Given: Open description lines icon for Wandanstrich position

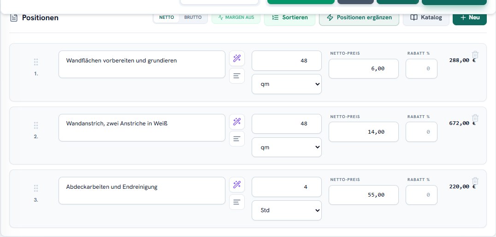Looking at the screenshot, I should click(x=237, y=139).
